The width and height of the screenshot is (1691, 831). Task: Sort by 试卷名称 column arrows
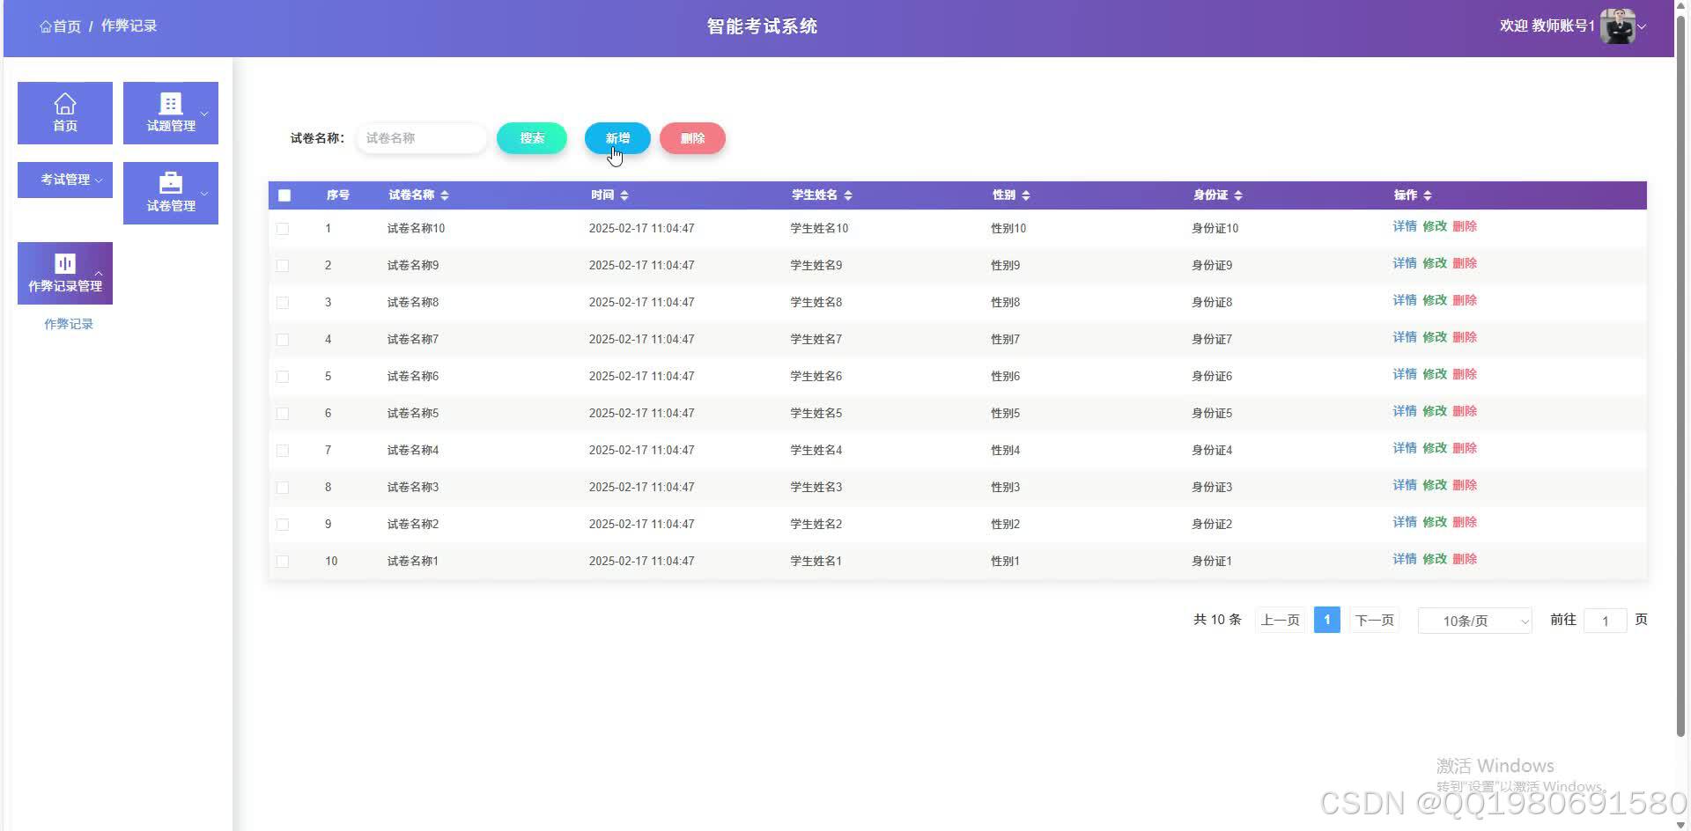445,195
